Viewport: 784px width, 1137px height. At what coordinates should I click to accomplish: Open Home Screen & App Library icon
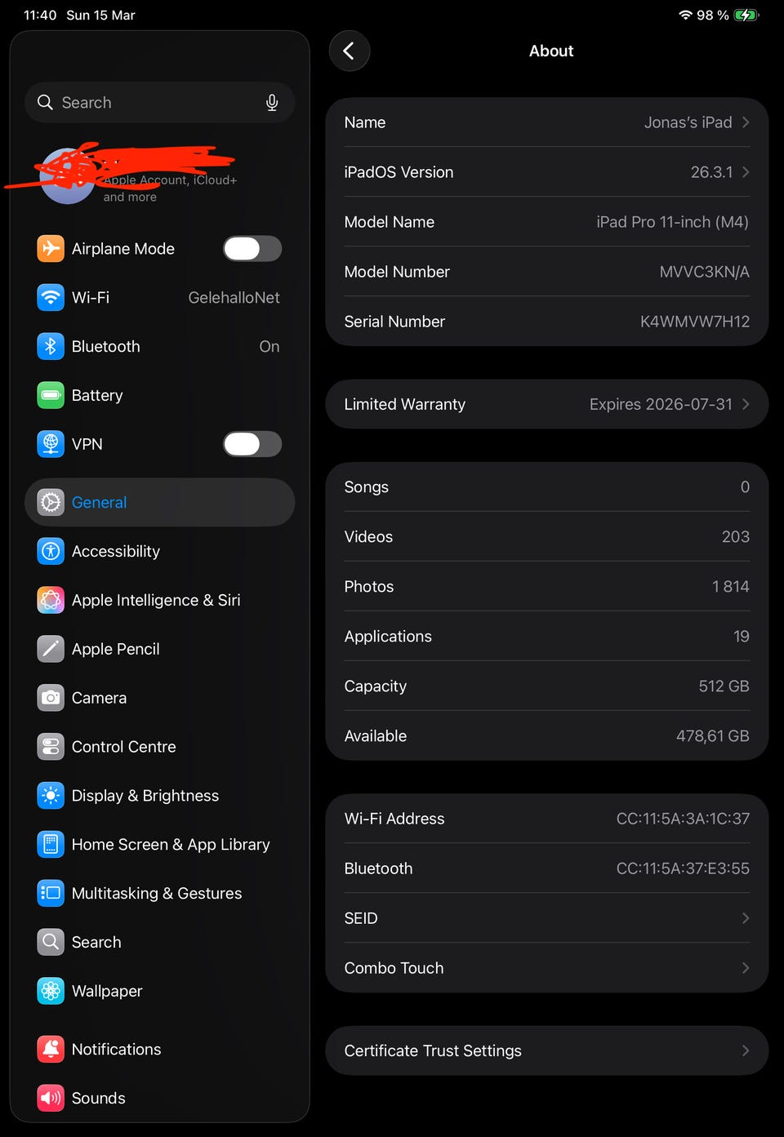51,844
